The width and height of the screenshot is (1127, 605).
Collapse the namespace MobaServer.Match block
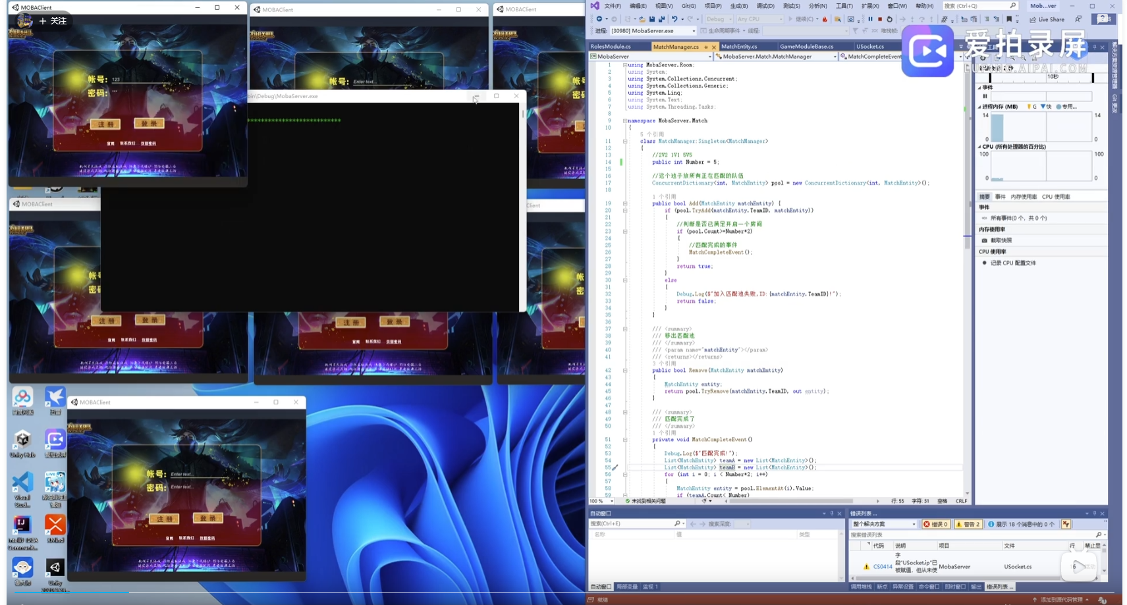click(x=625, y=120)
